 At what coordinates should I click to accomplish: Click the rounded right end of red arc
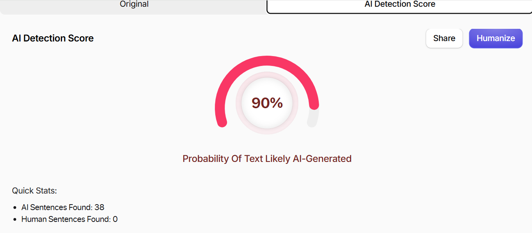point(314,105)
